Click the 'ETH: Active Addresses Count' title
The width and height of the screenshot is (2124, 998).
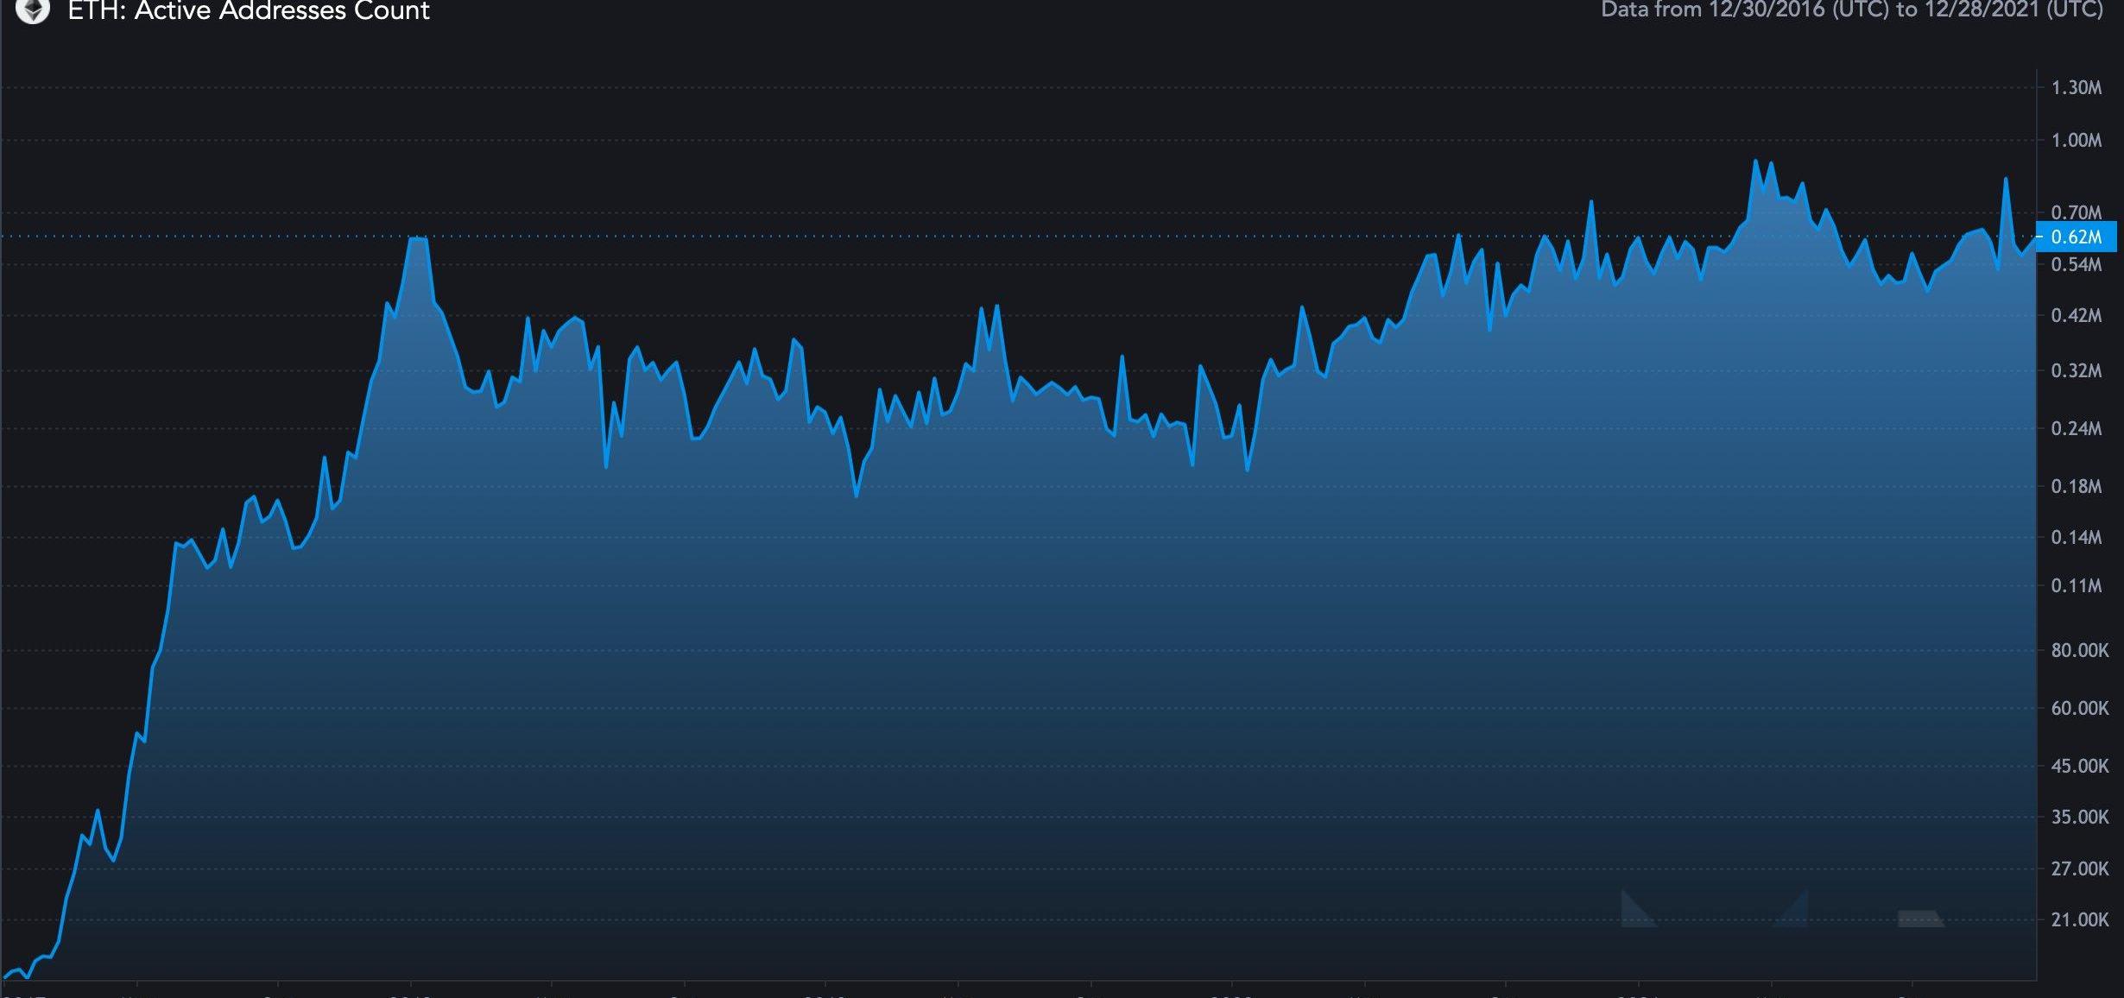[249, 11]
